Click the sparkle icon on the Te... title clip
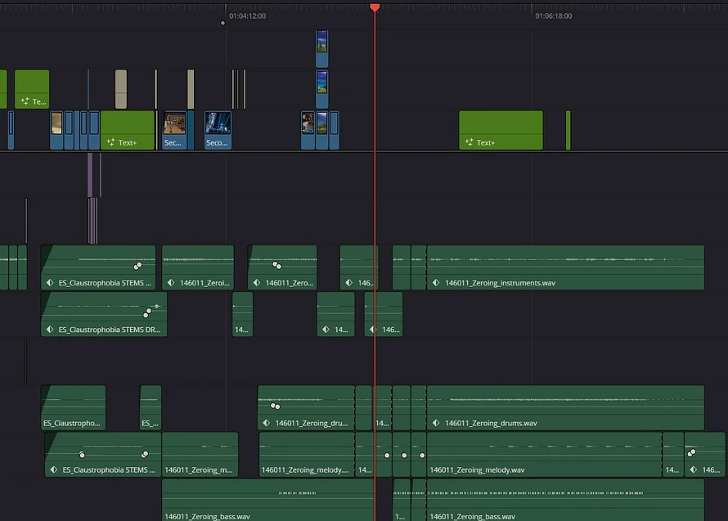728x521 pixels. tap(25, 101)
